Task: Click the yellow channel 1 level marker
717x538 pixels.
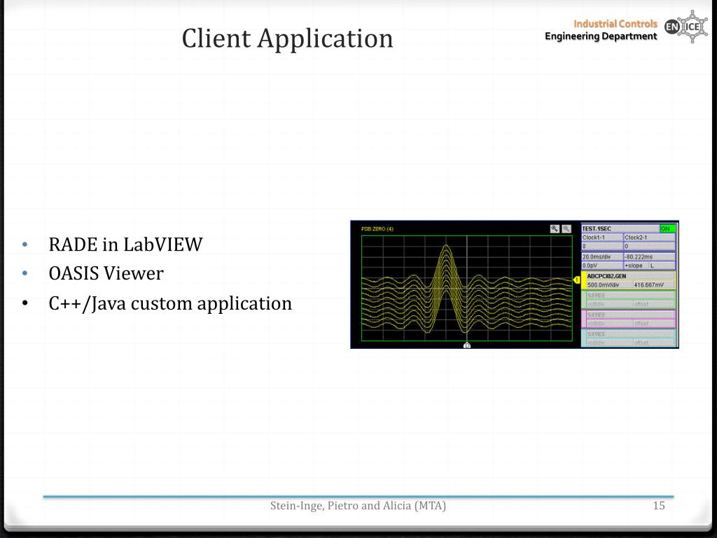Action: 576,280
